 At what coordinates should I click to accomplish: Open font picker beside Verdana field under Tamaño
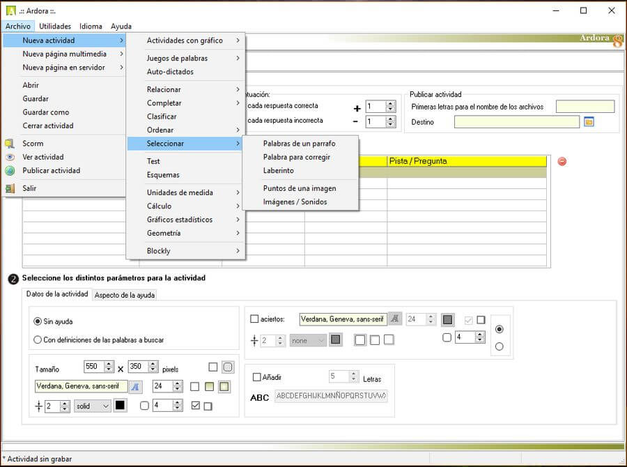point(136,386)
